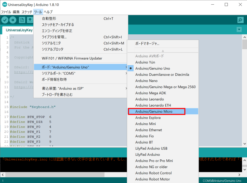Open ライブラリを管理...
Image resolution: width=247 pixels, height=183 pixels.
click(x=80, y=37)
